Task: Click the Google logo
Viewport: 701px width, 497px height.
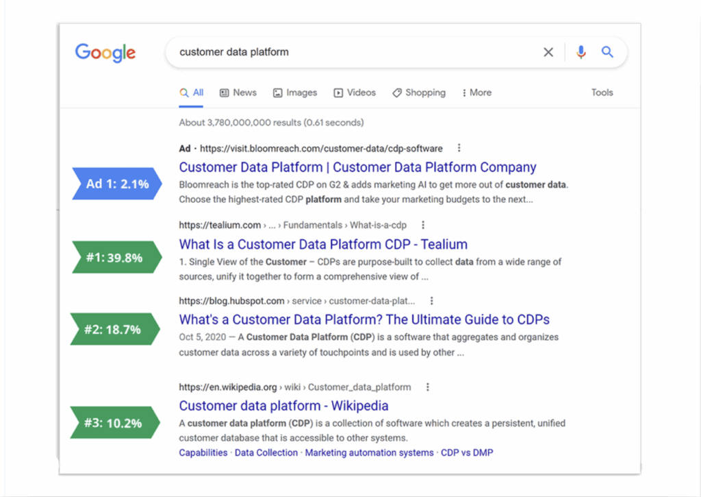Action: [x=105, y=53]
